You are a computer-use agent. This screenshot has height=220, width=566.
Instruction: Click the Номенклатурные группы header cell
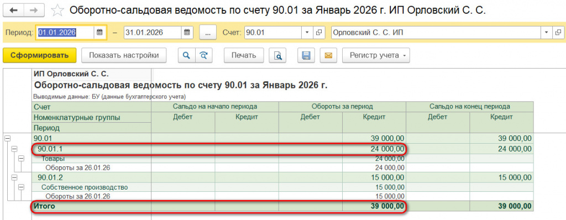click(91, 117)
